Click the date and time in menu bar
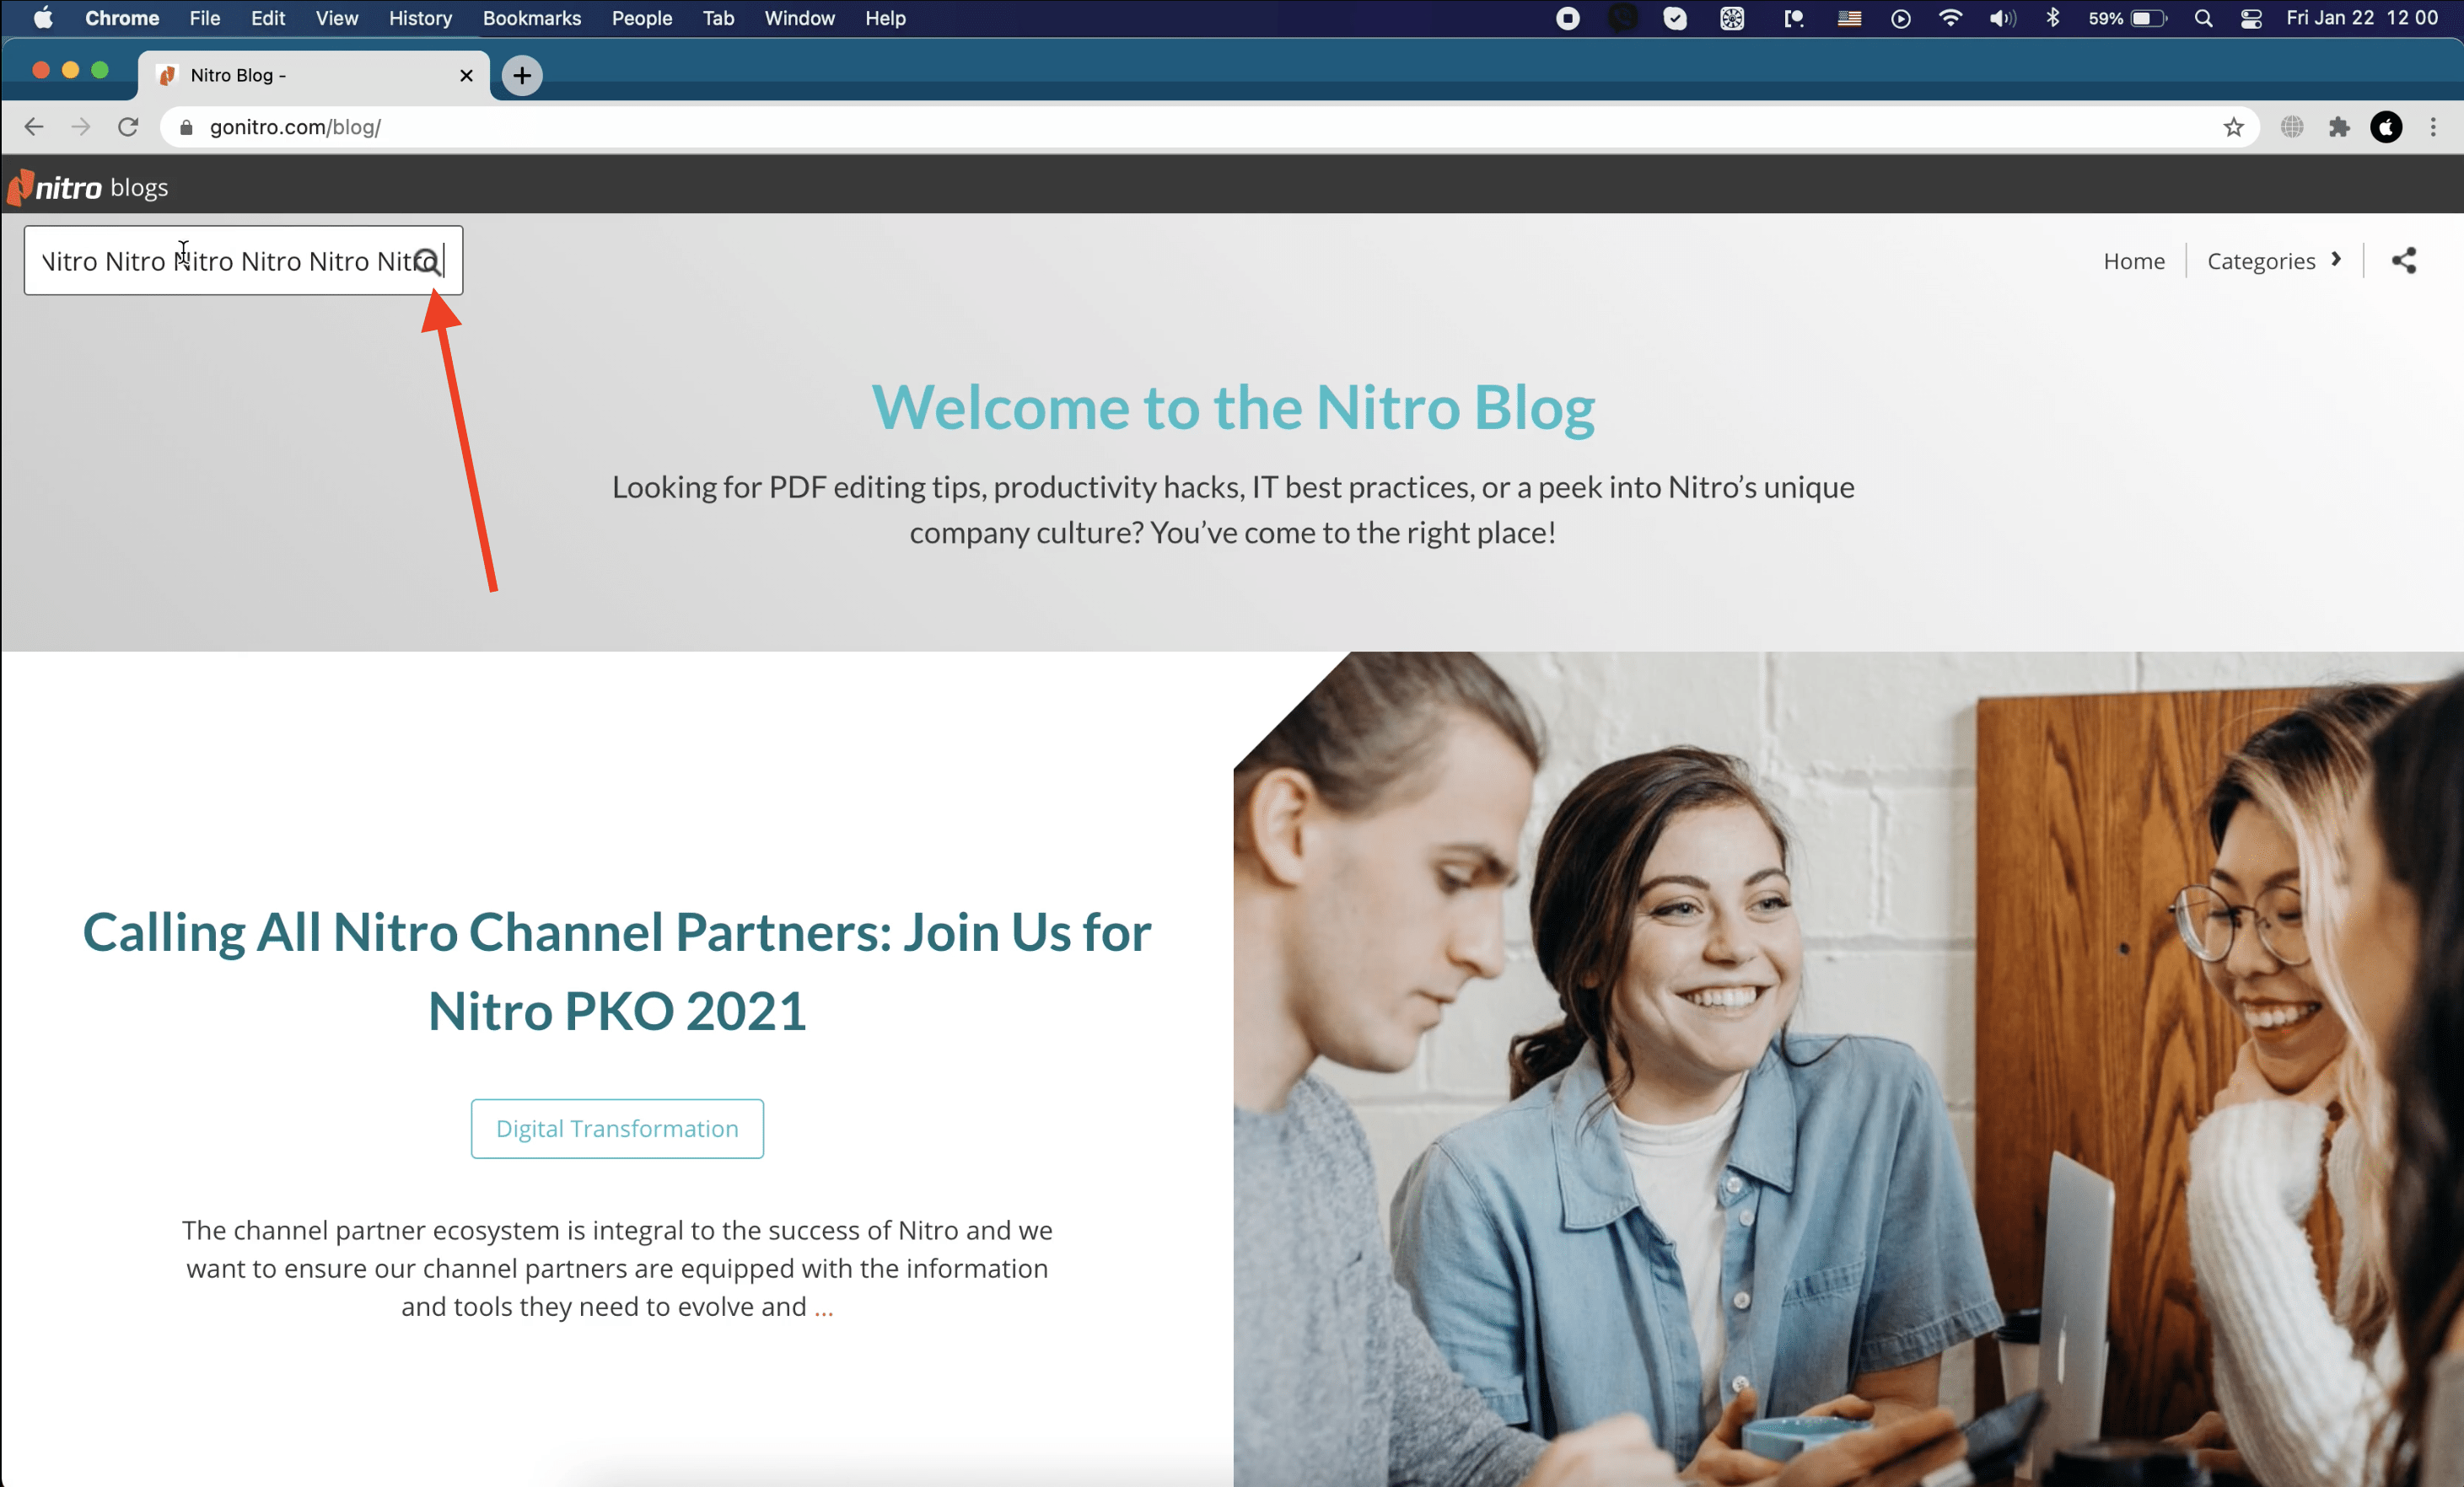2464x1487 pixels. click(2362, 18)
